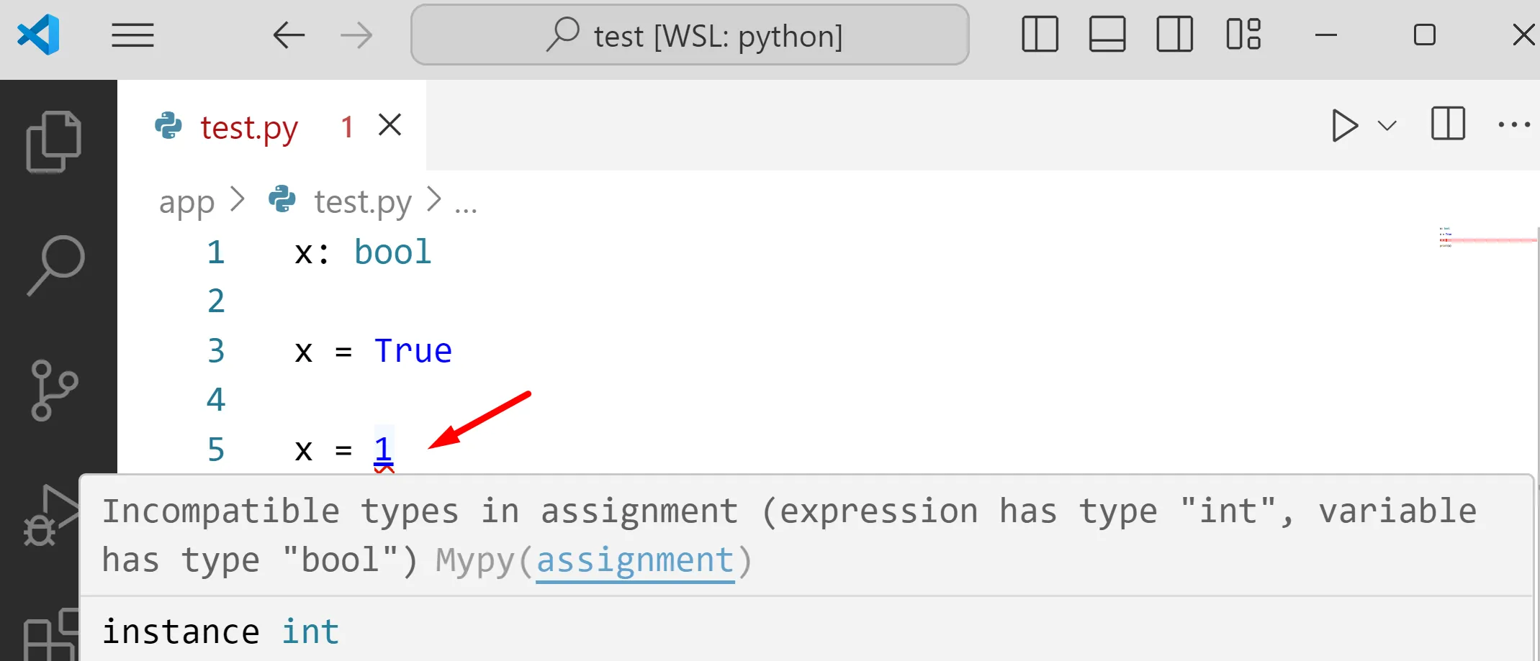Viewport: 1540px width, 661px height.
Task: Expand the breadcrumb symbol ellipsis
Action: 466,203
